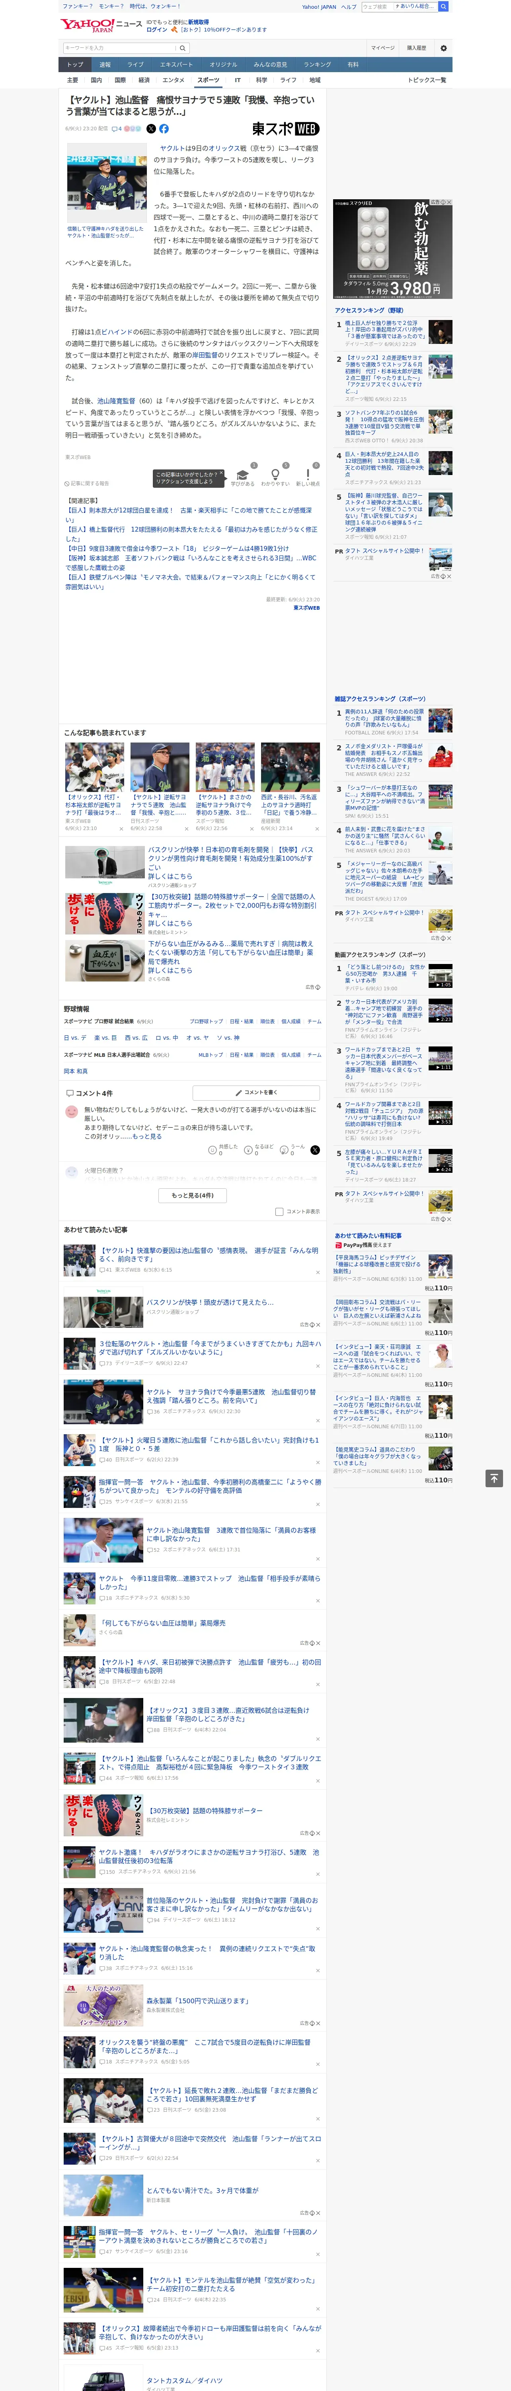Select the トップ navigation tab
This screenshot has height=2391, width=511.
click(x=75, y=65)
